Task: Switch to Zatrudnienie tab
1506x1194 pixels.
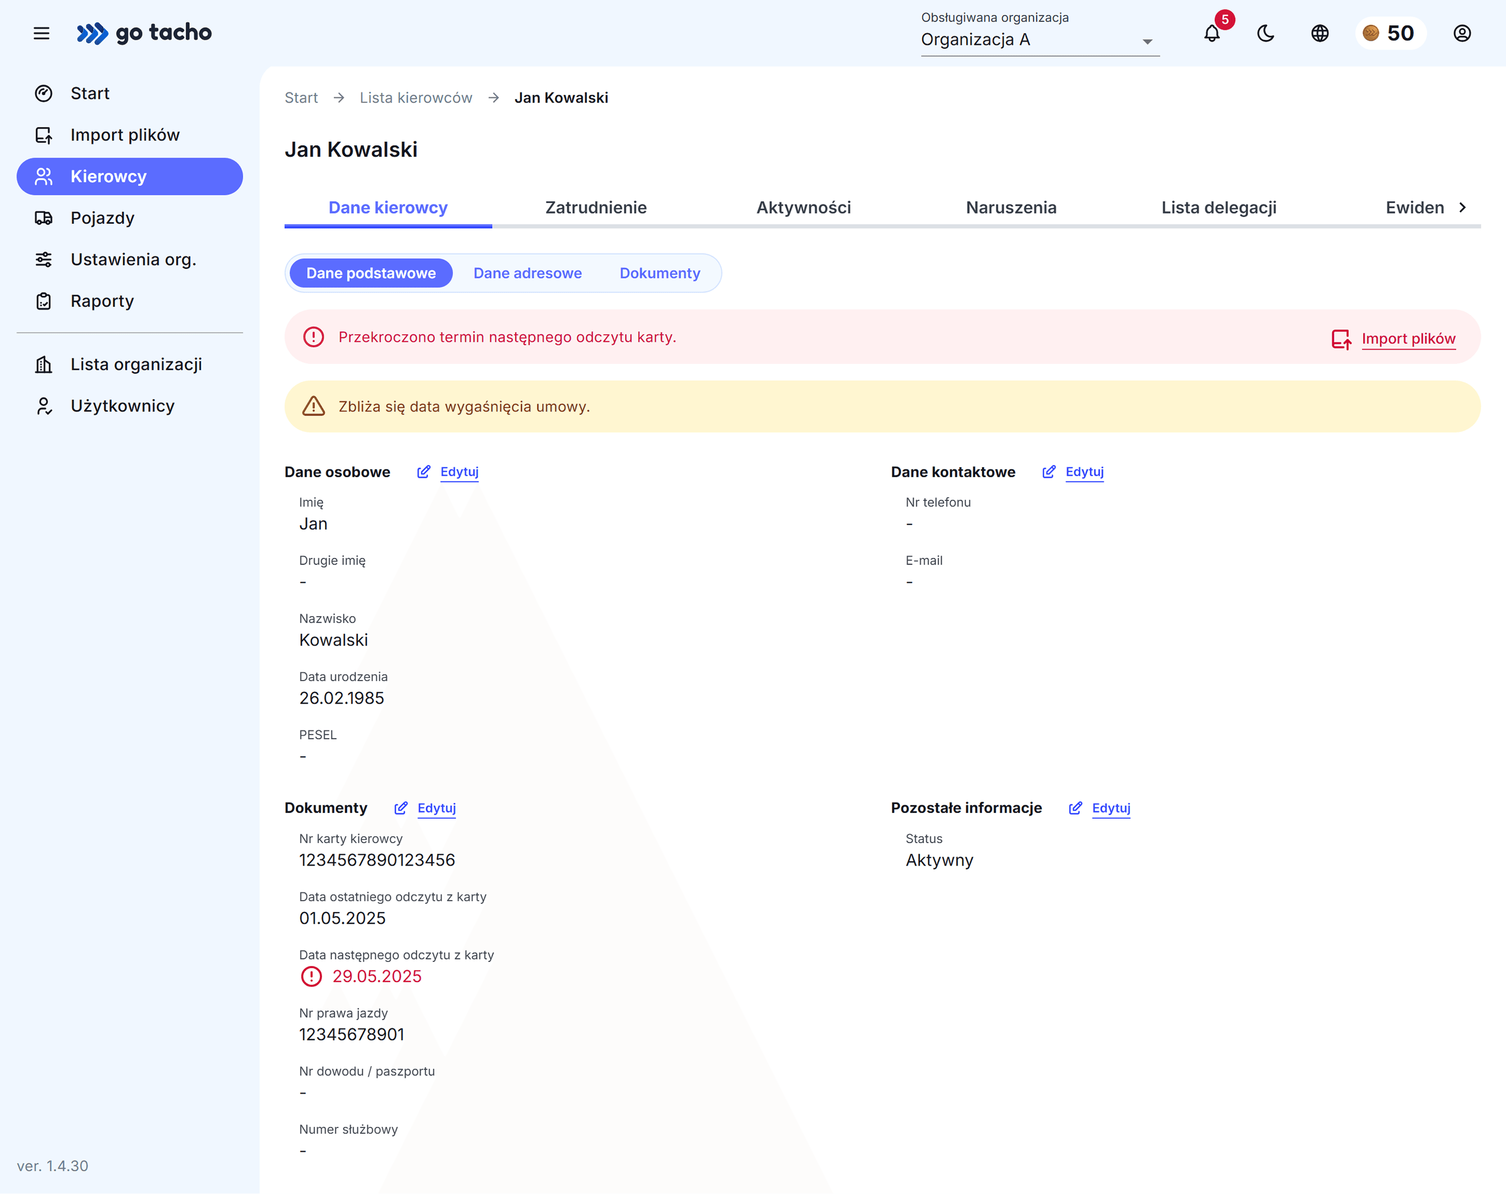Action: (x=596, y=207)
